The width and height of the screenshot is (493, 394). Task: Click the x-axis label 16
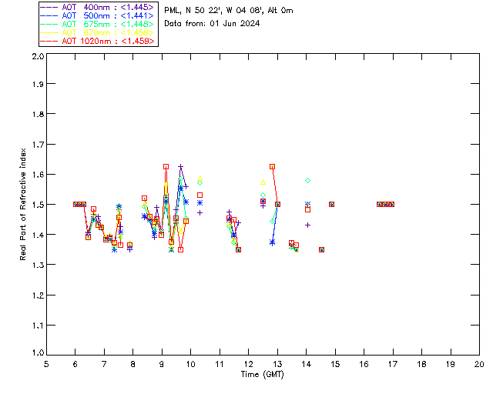[364, 364]
